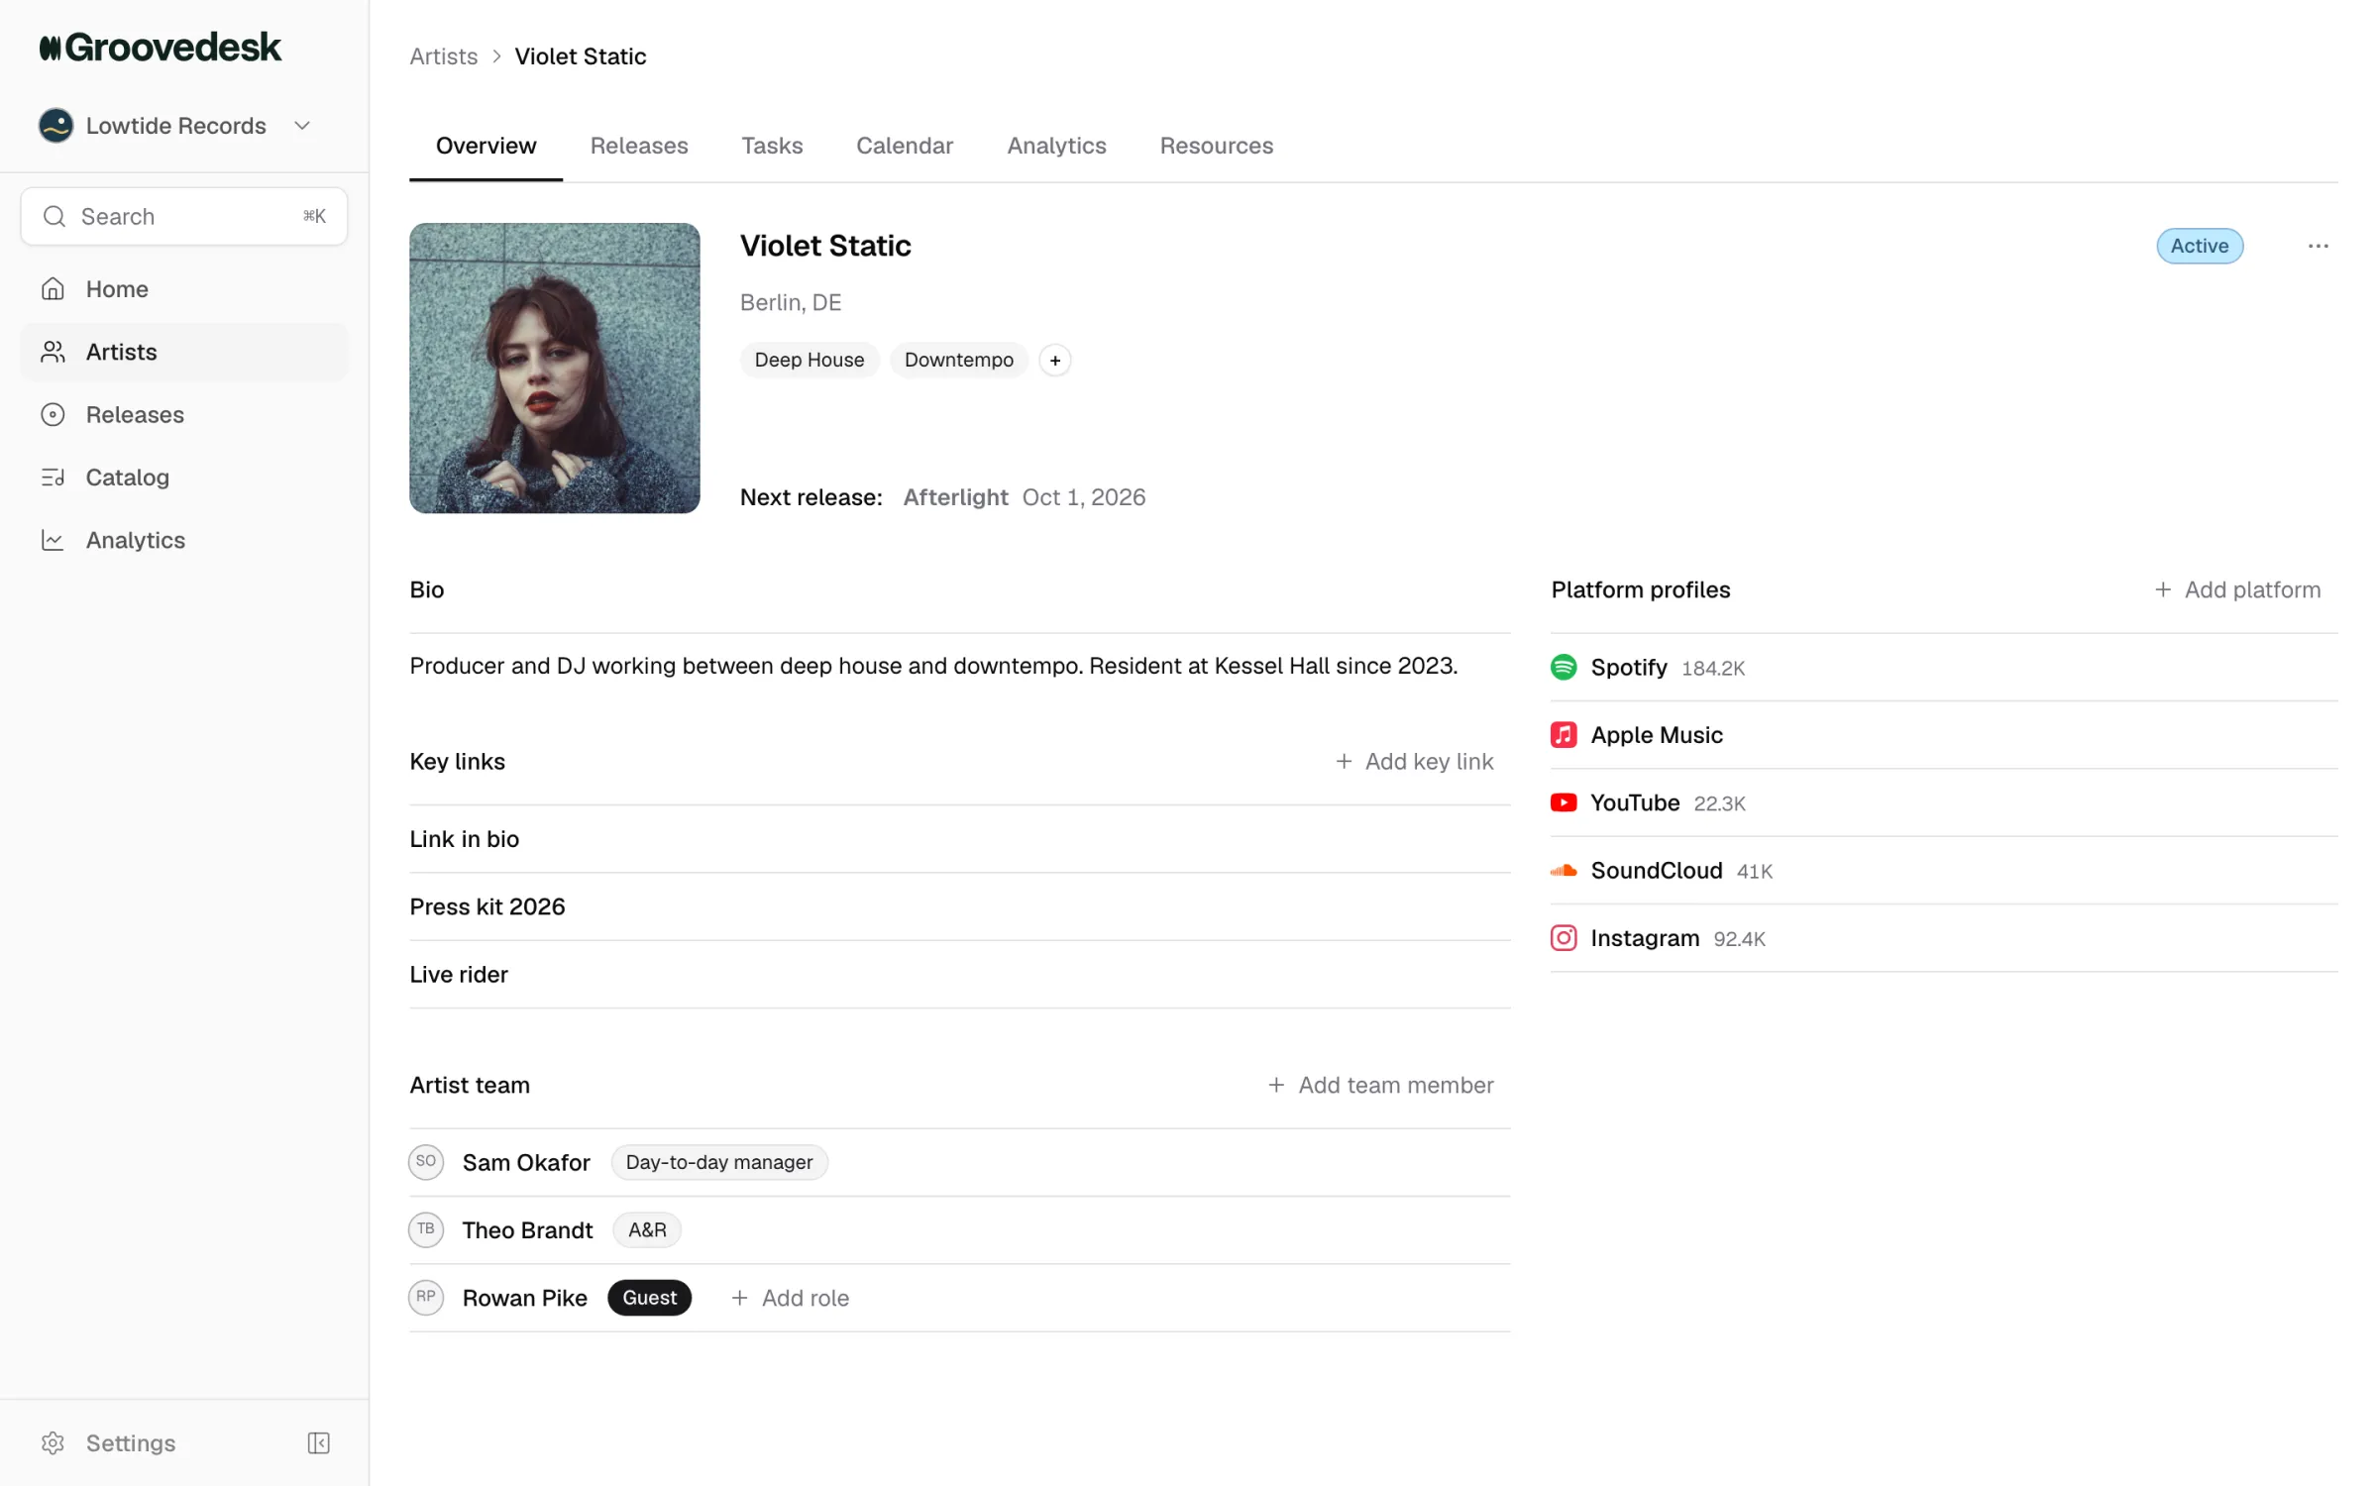
Task: Click the Deep House genre tag
Action: [809, 360]
